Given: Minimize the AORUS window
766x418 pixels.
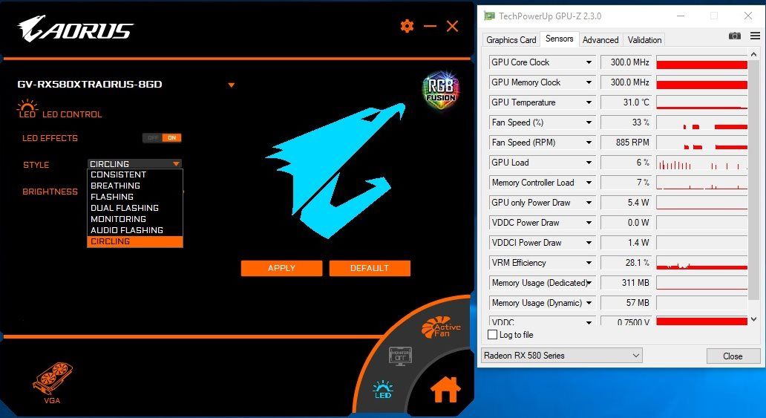Looking at the screenshot, I should tap(430, 26).
